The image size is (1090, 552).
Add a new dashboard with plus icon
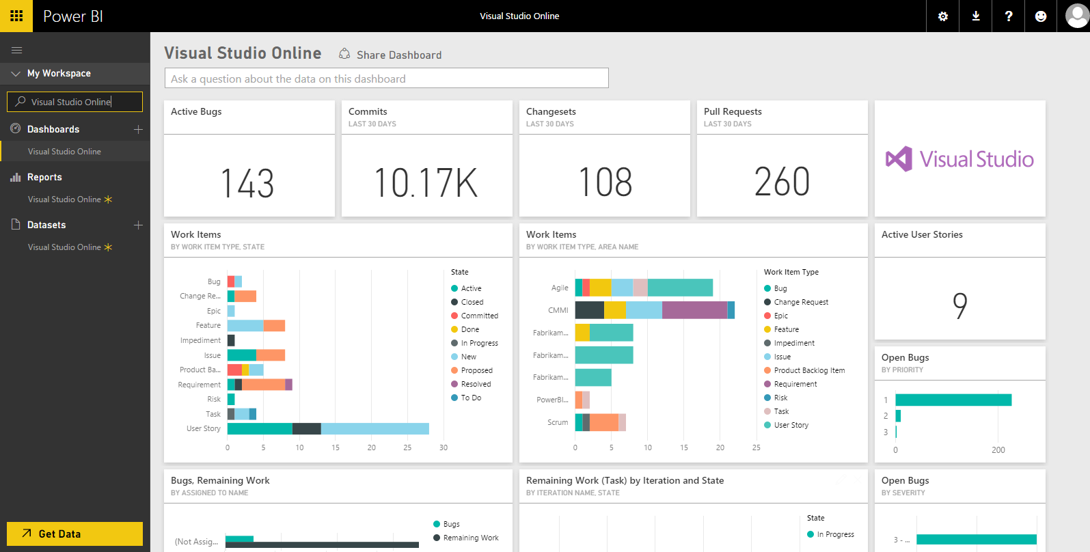138,129
